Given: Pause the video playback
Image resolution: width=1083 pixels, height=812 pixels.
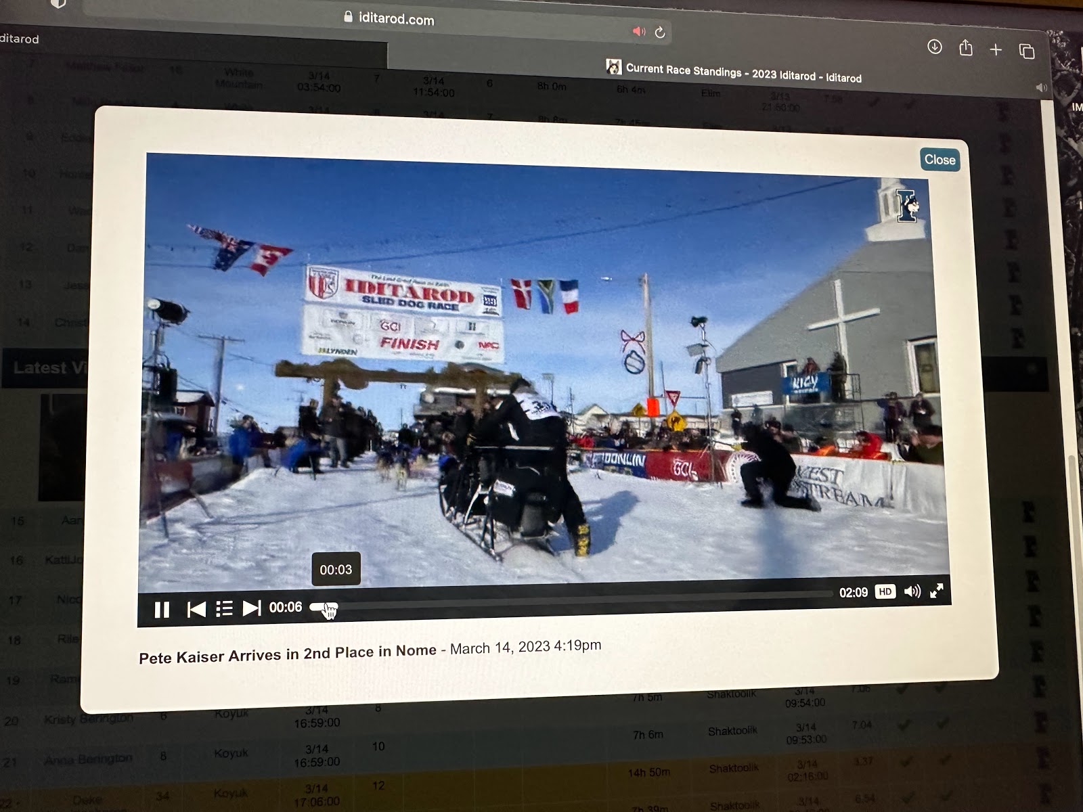Looking at the screenshot, I should click(x=162, y=610).
